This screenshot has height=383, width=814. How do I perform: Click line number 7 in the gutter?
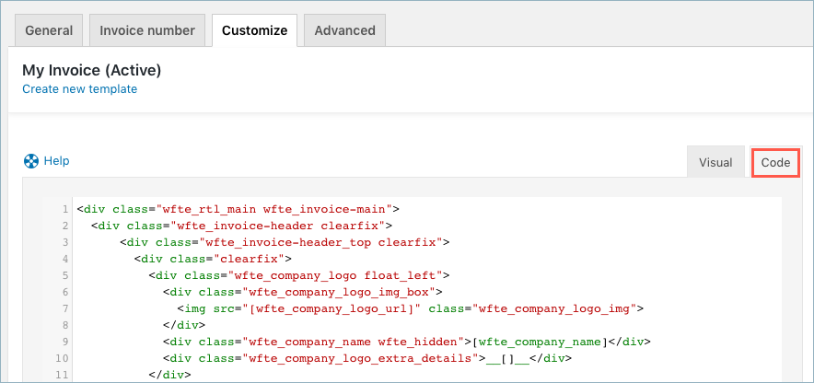pos(65,308)
